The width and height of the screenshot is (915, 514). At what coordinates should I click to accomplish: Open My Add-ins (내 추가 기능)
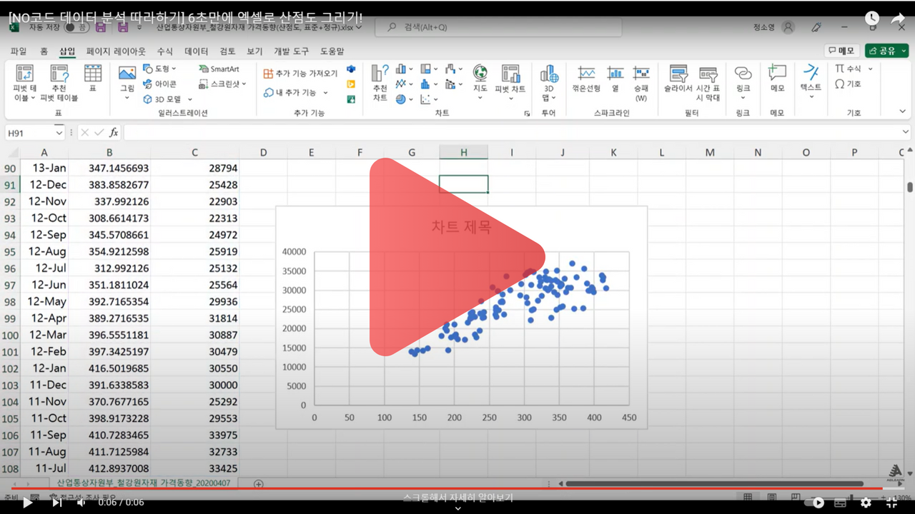tap(296, 93)
